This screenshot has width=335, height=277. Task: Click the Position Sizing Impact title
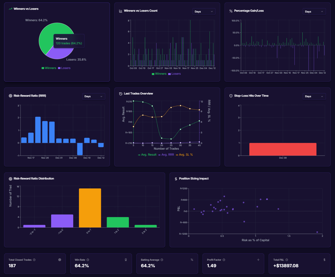click(194, 179)
